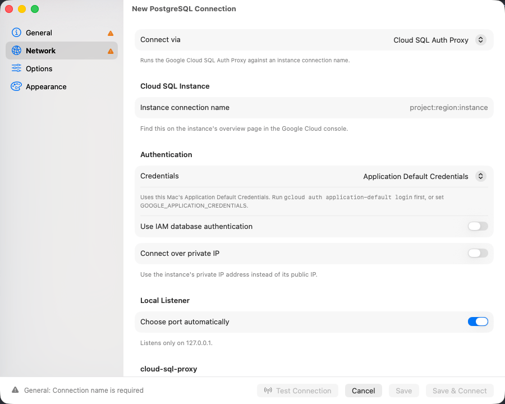Click the Options sliders icon
Image resolution: width=505 pixels, height=404 pixels.
click(x=16, y=68)
